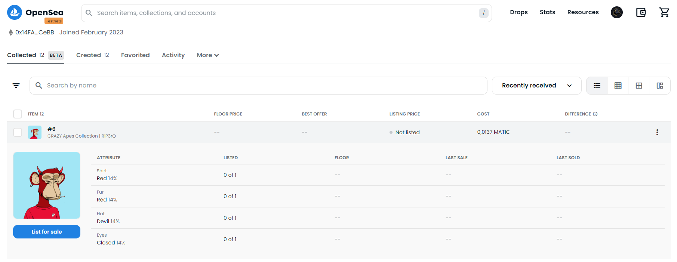Open the Activity tab

coord(173,55)
